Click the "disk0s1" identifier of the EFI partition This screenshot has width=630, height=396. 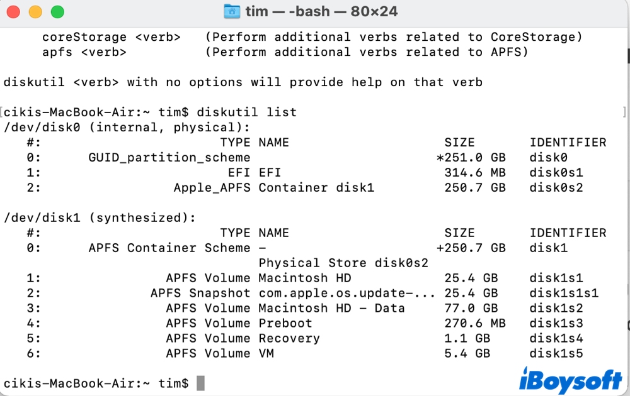pos(556,173)
